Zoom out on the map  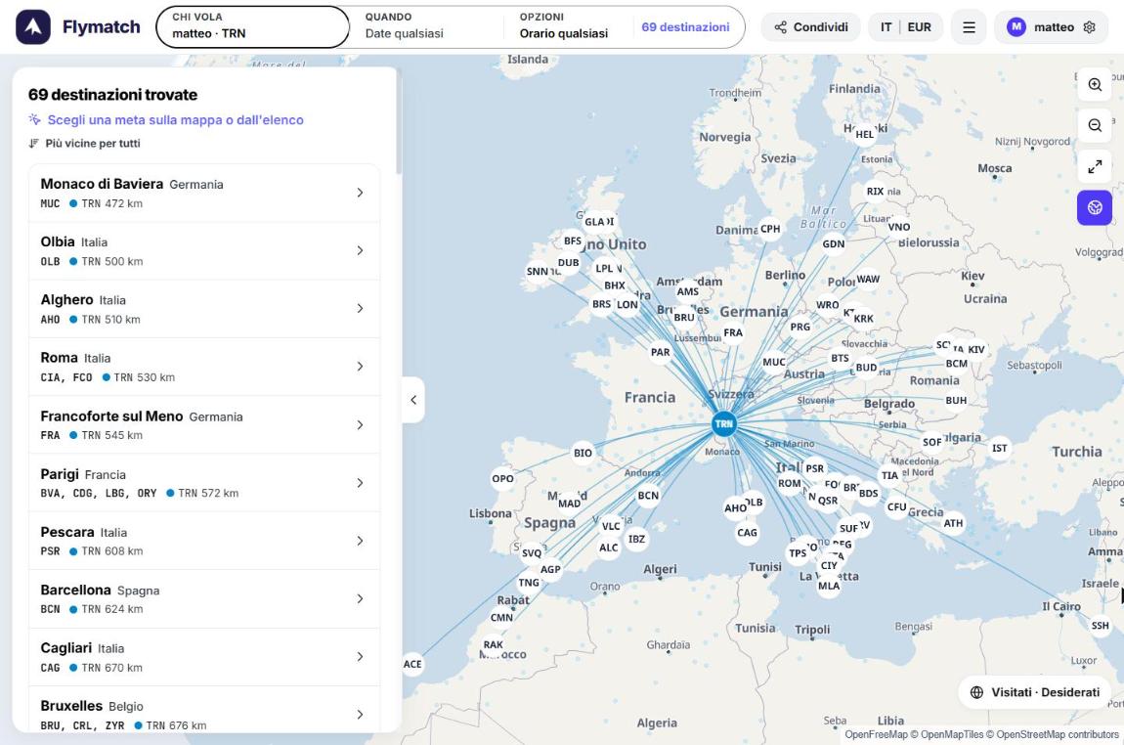tap(1095, 125)
